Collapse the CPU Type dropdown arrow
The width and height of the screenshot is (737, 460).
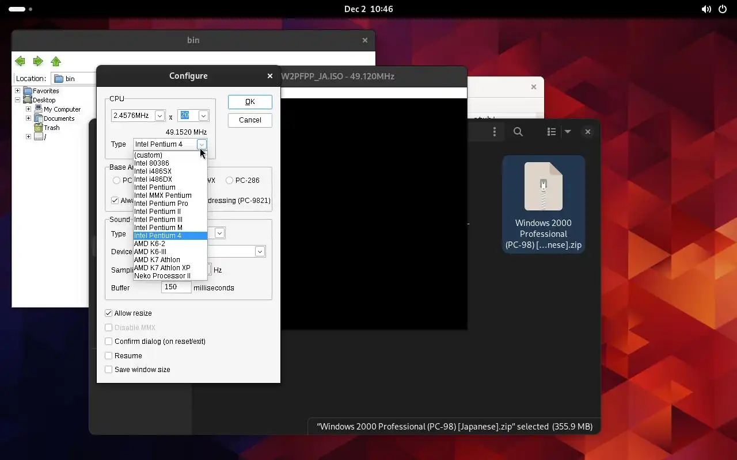[201, 144]
